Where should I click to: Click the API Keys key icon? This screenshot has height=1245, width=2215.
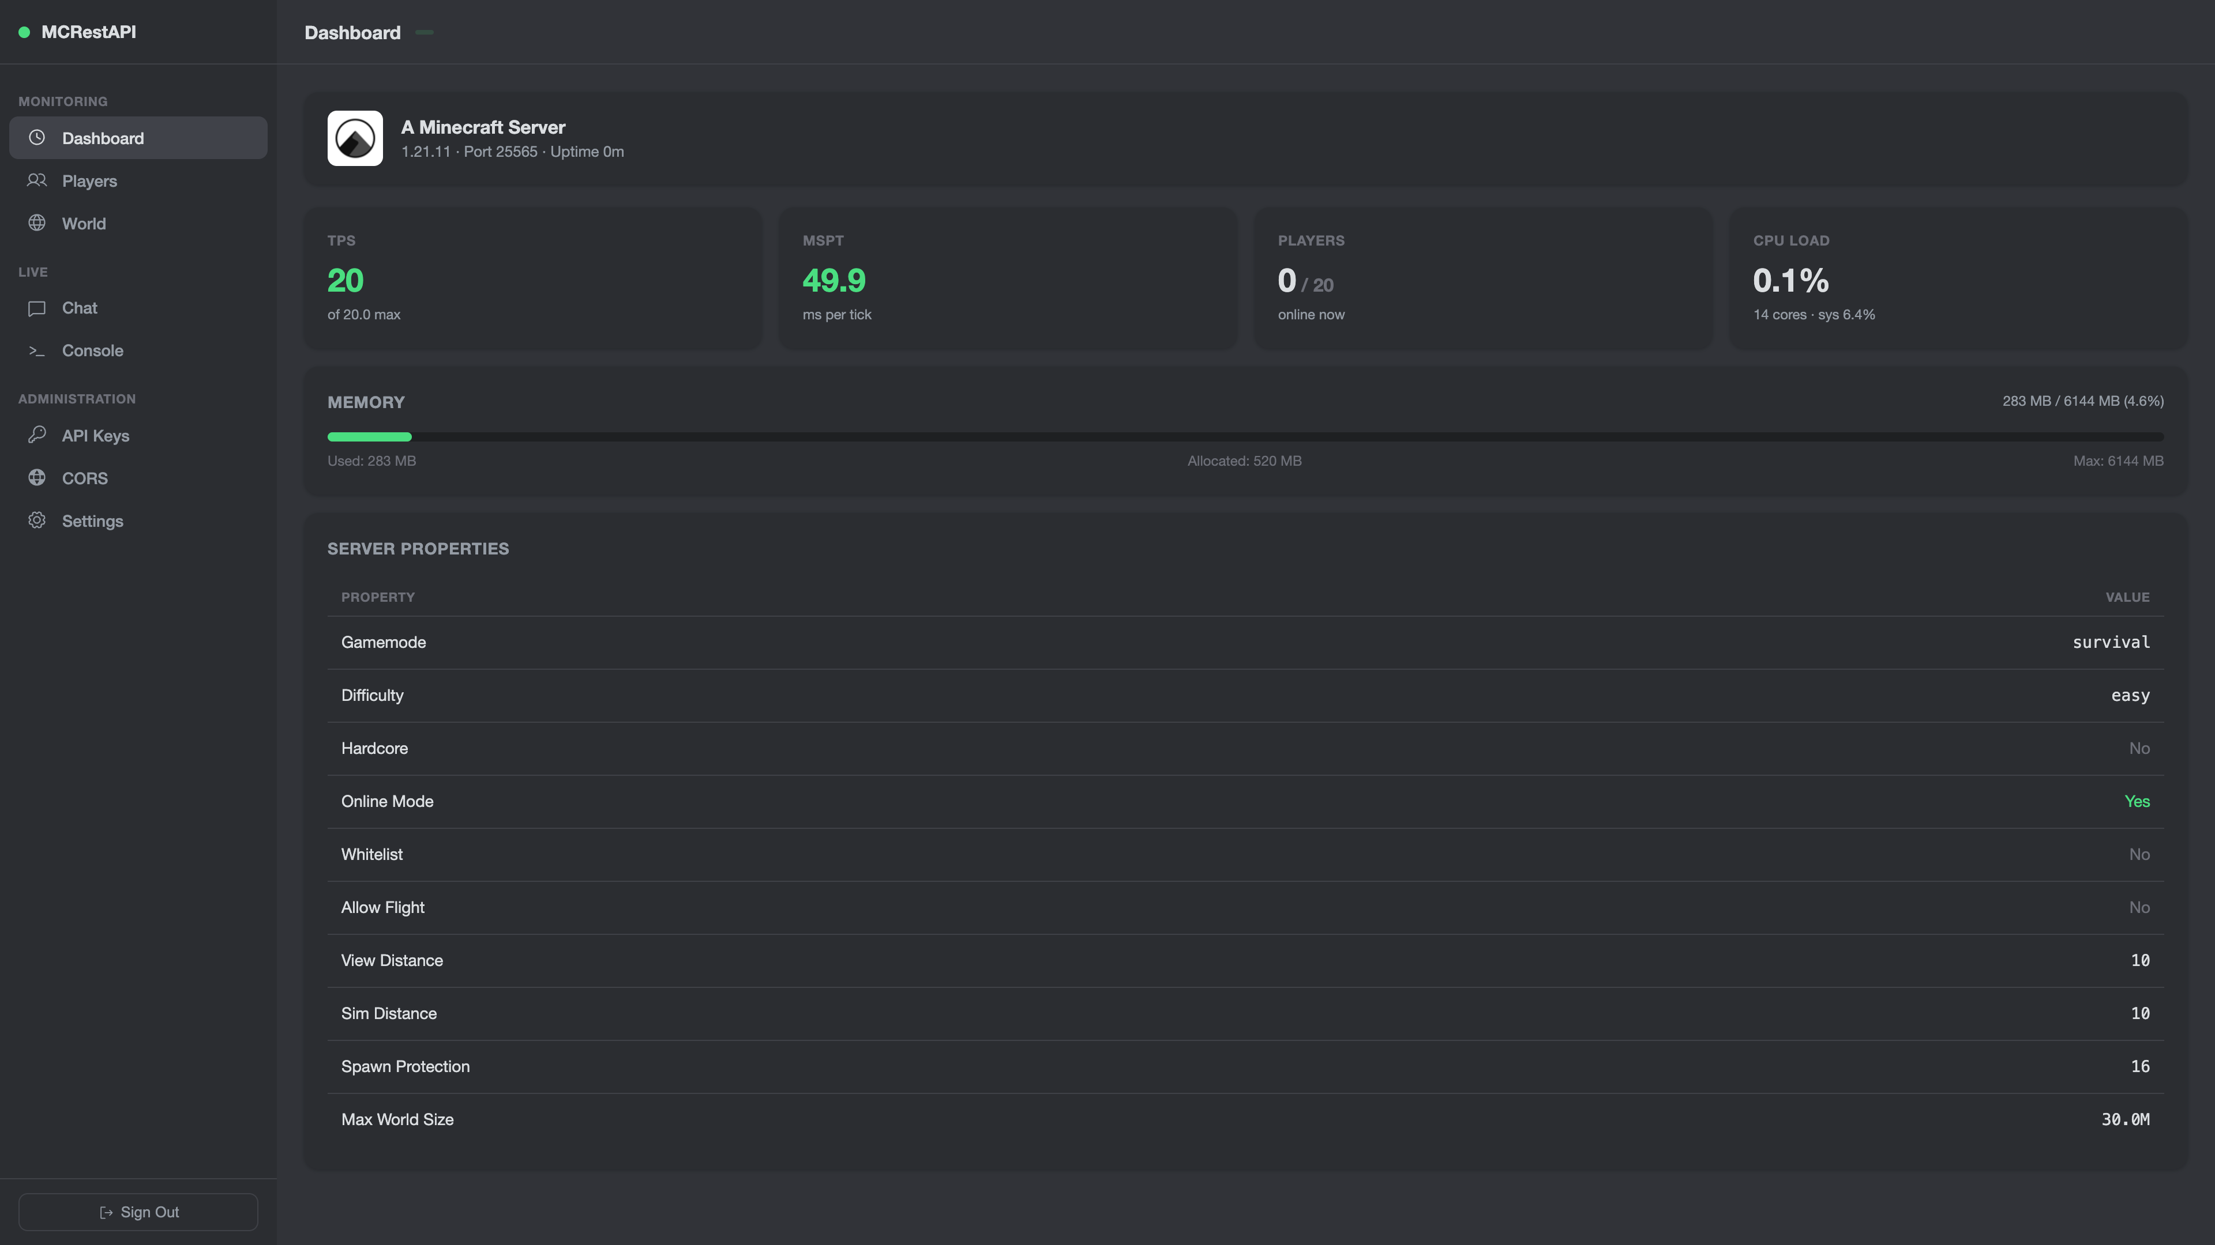pos(37,435)
